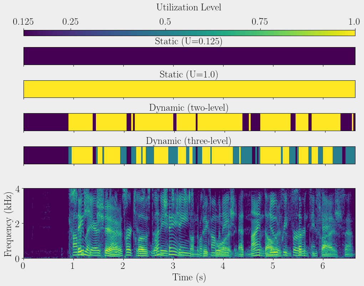Click the 0.75 colorbar tick label
The width and height of the screenshot is (364, 286).
260,22
